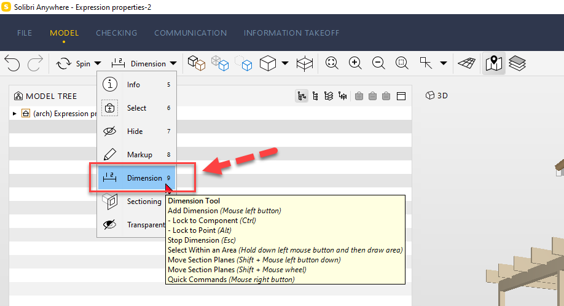Open the Dimension tool dropdown arrow

tap(173, 64)
